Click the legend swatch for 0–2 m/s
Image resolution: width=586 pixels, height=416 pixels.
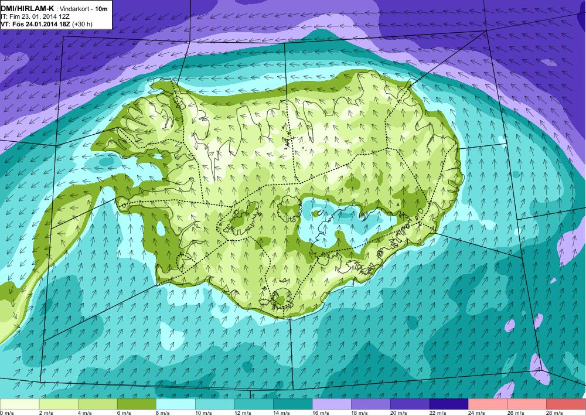19,404
